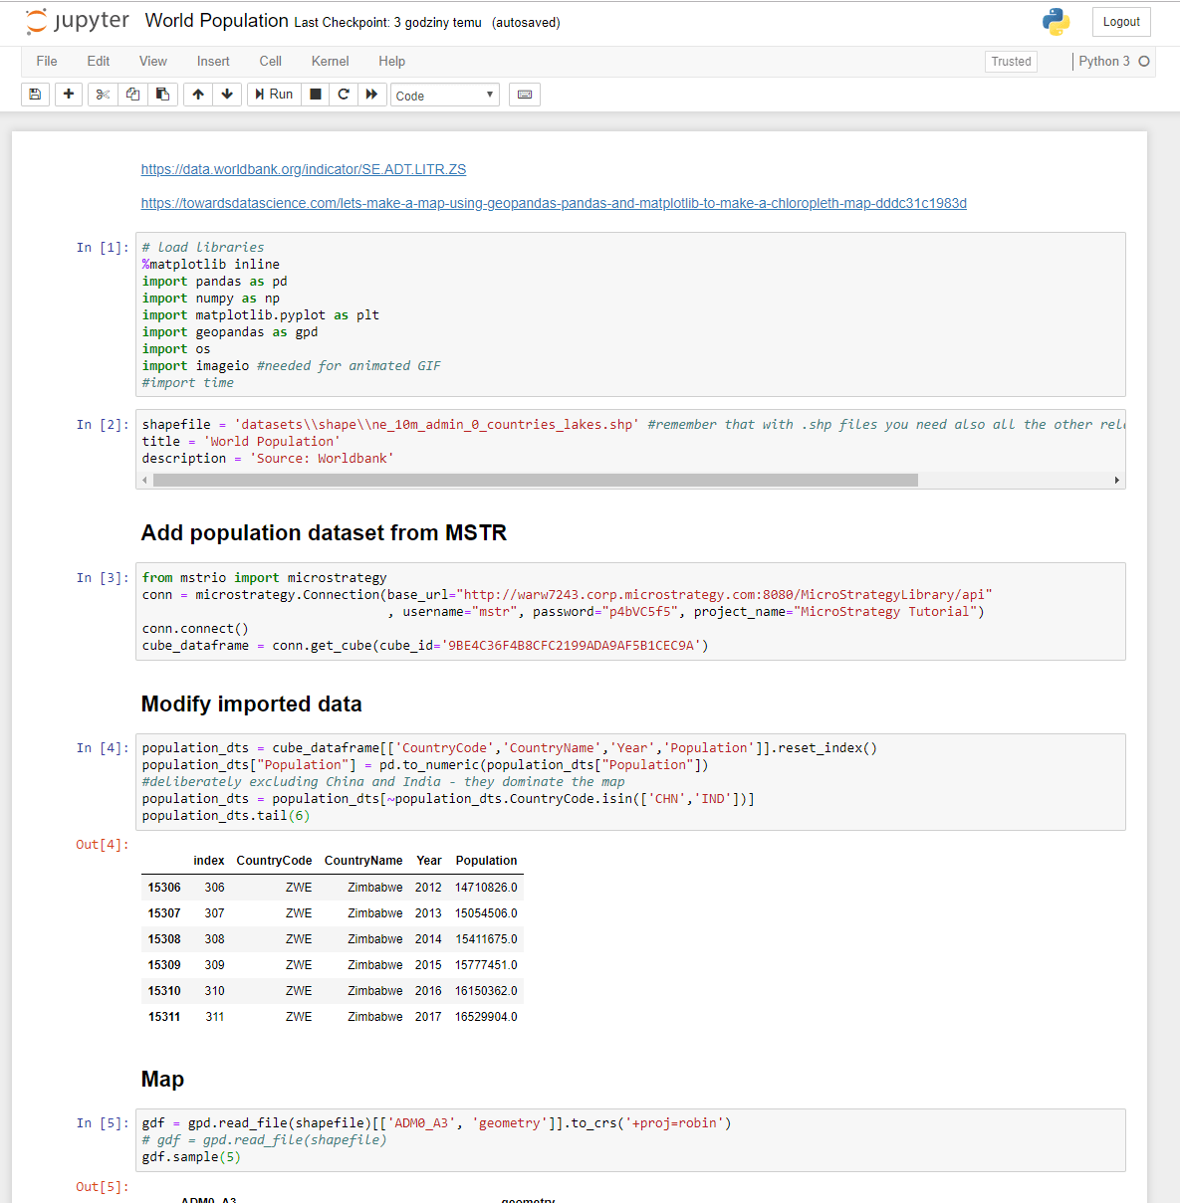Select the In [3] cell prompt
This screenshot has height=1203, width=1180.
[x=103, y=578]
